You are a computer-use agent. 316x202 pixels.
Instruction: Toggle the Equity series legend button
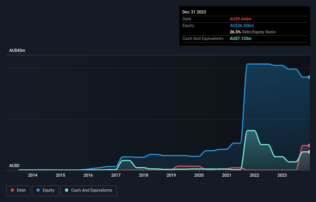point(45,190)
